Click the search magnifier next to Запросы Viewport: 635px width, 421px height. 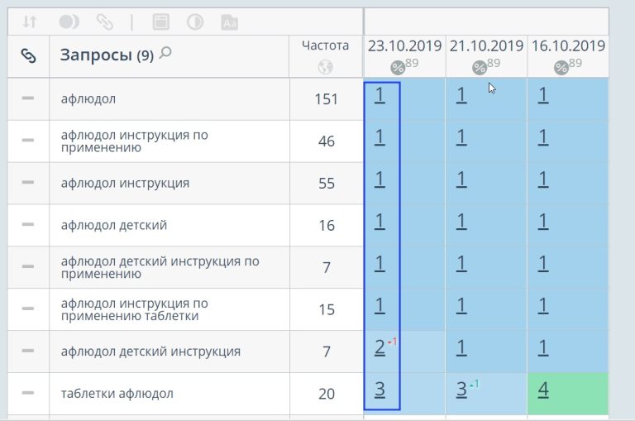coord(166,54)
